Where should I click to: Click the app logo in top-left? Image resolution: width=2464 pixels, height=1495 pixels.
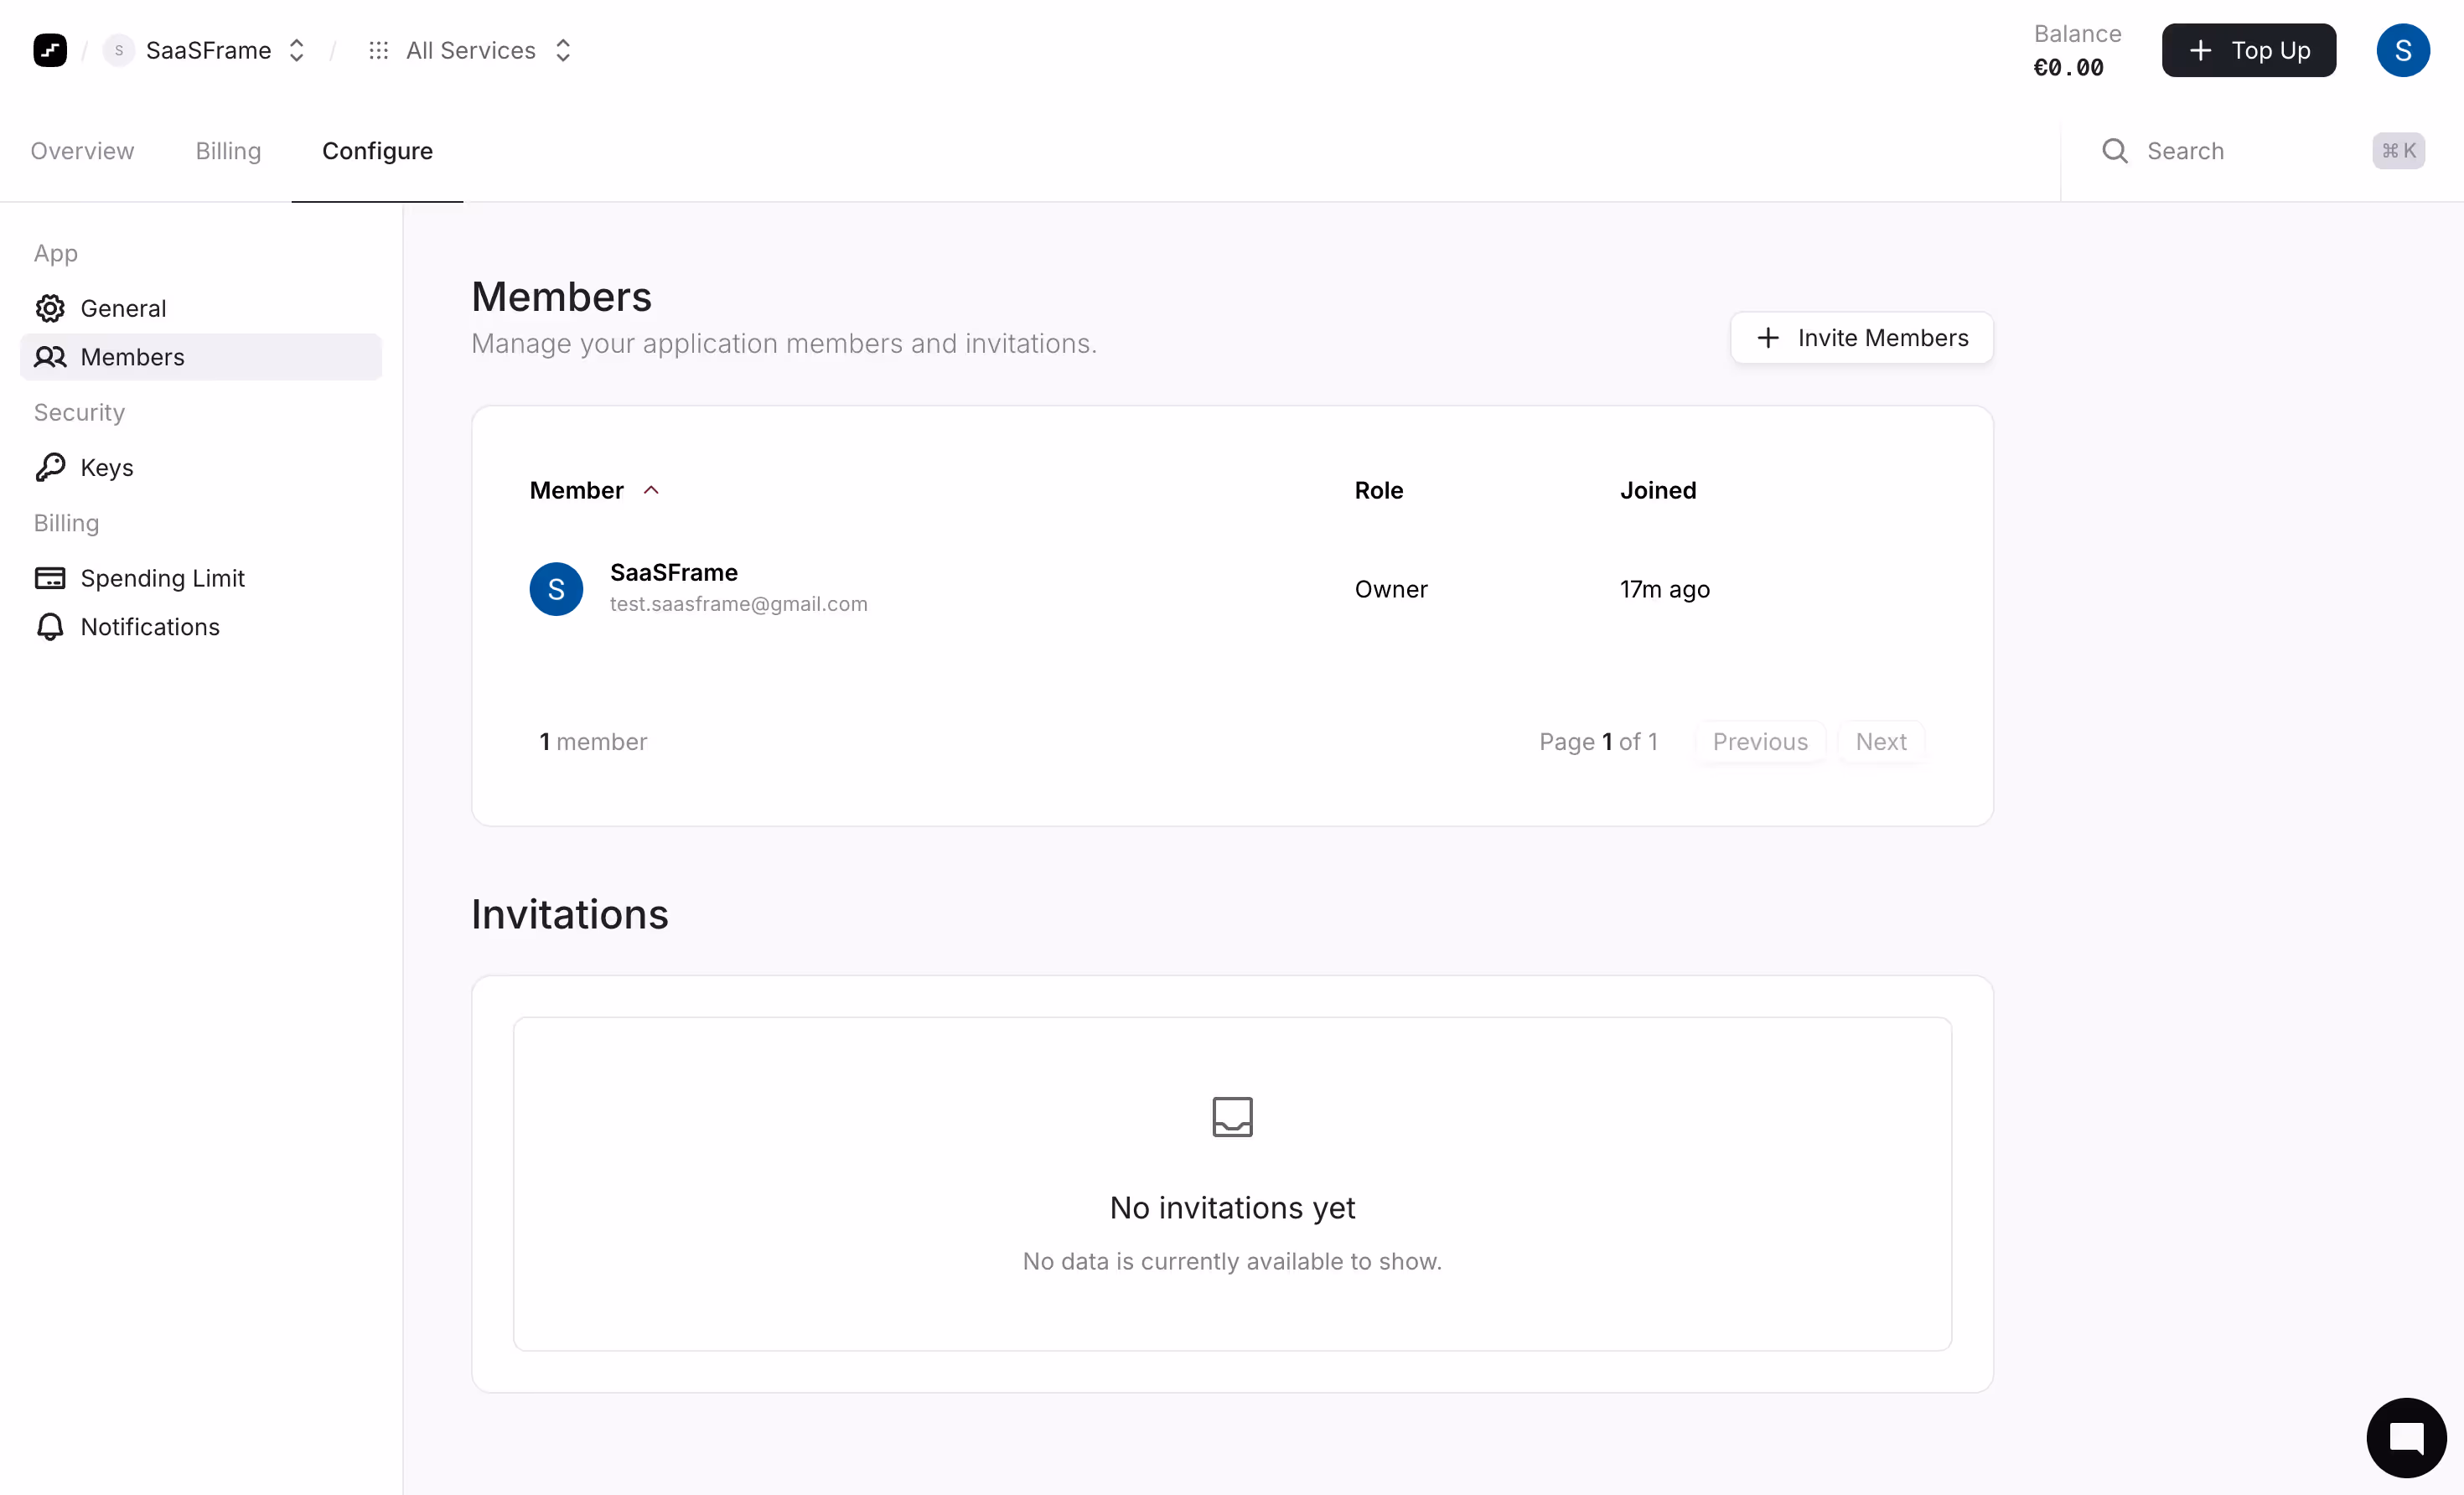click(50, 50)
